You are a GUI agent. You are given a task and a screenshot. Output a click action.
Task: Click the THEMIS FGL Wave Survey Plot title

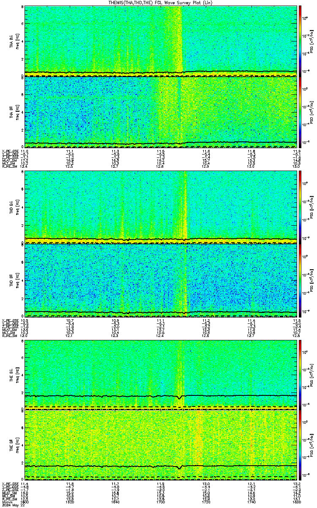(x=161, y=3)
